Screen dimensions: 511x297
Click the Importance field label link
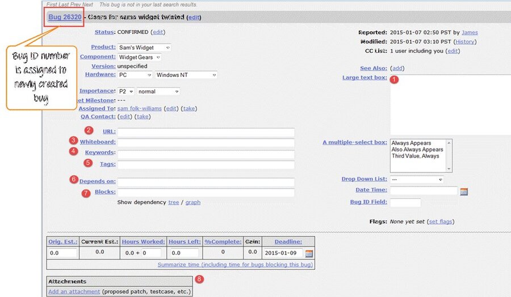coord(97,91)
